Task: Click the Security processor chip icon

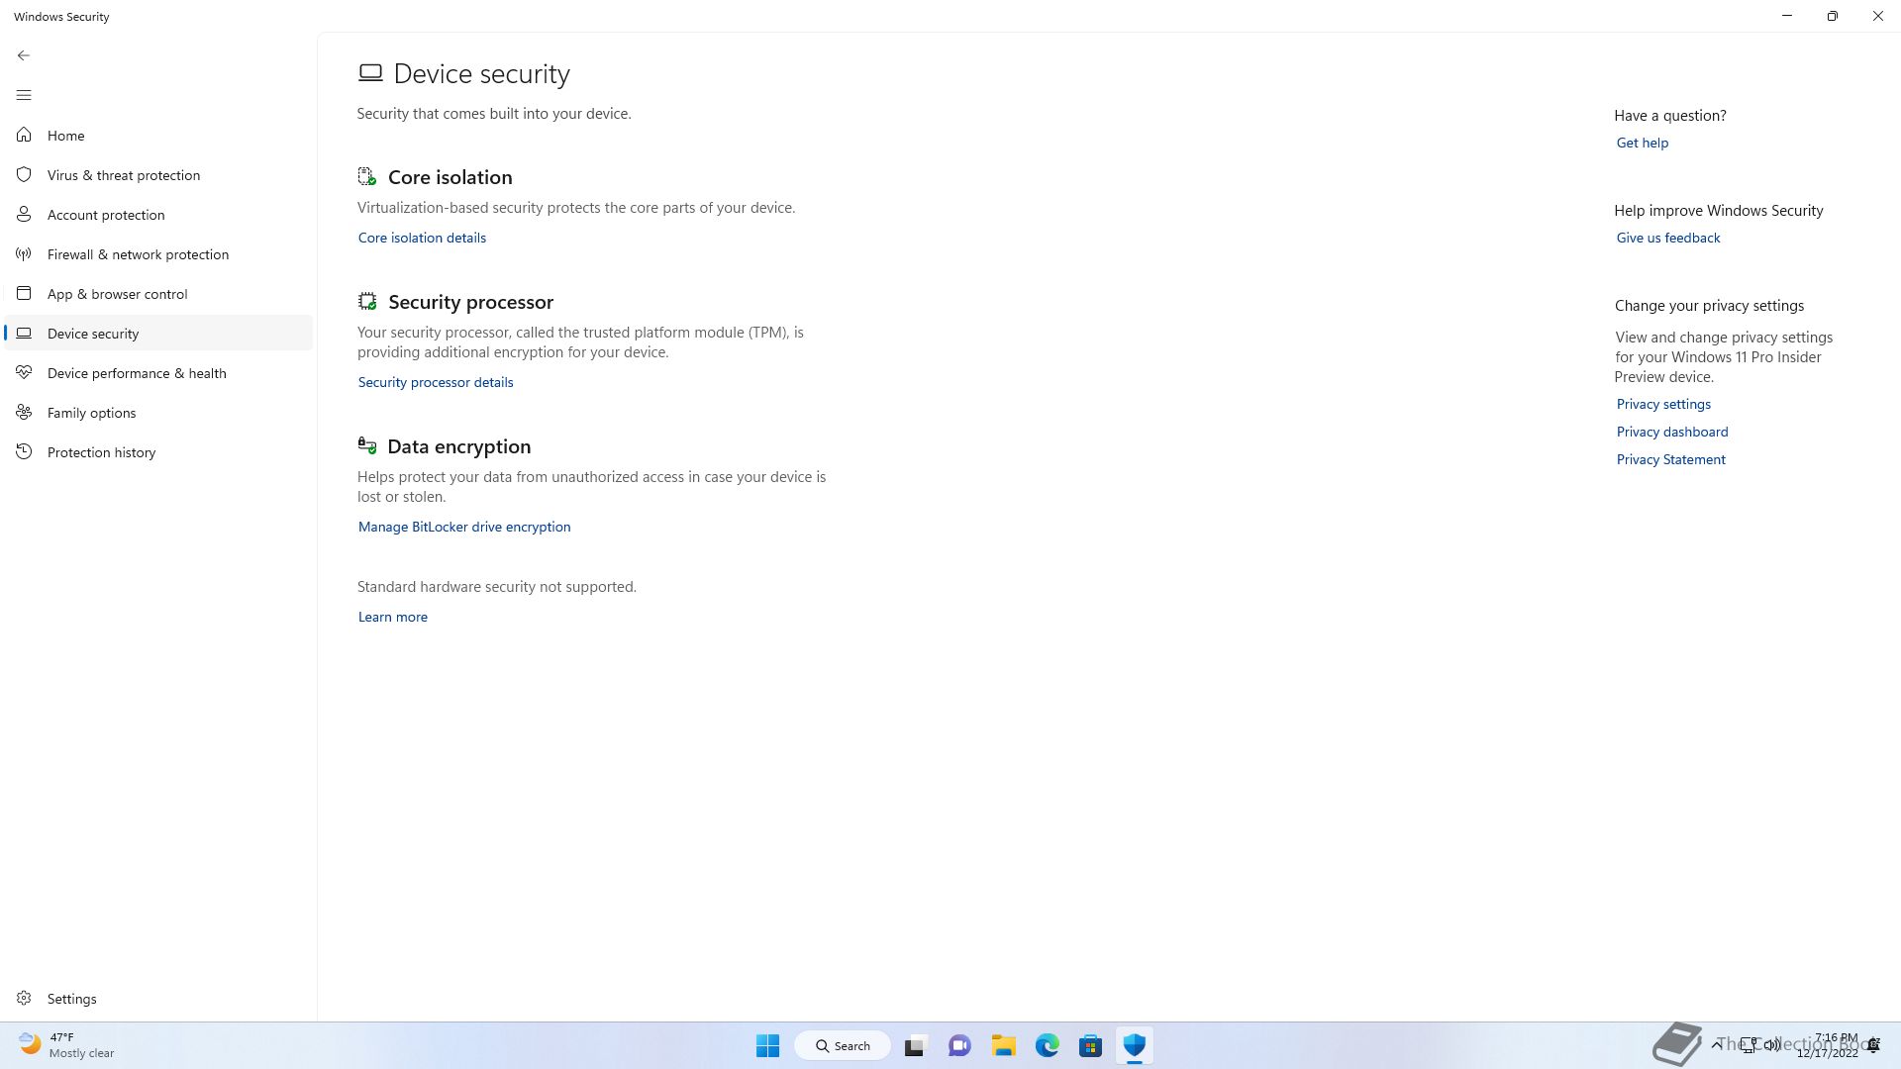Action: [x=367, y=301]
